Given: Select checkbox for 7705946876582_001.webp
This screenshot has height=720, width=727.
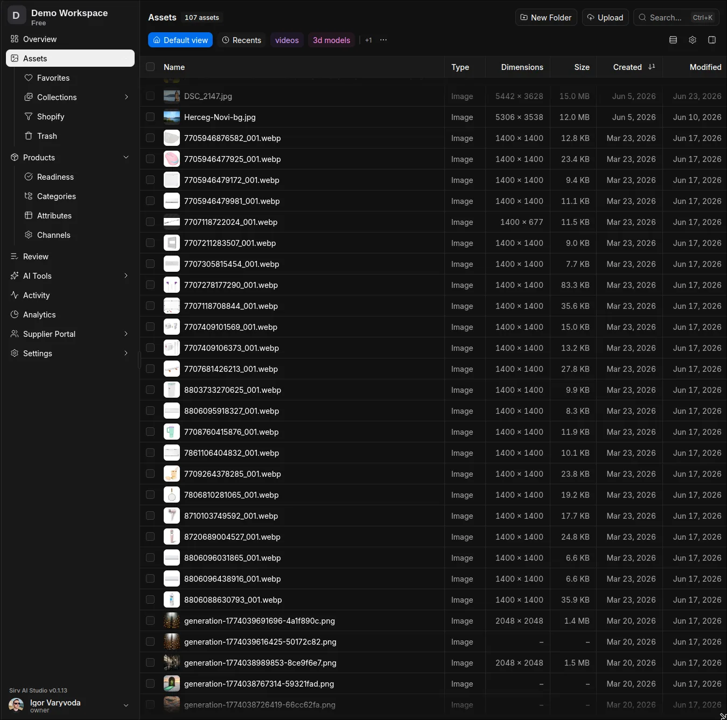Looking at the screenshot, I should tap(150, 138).
